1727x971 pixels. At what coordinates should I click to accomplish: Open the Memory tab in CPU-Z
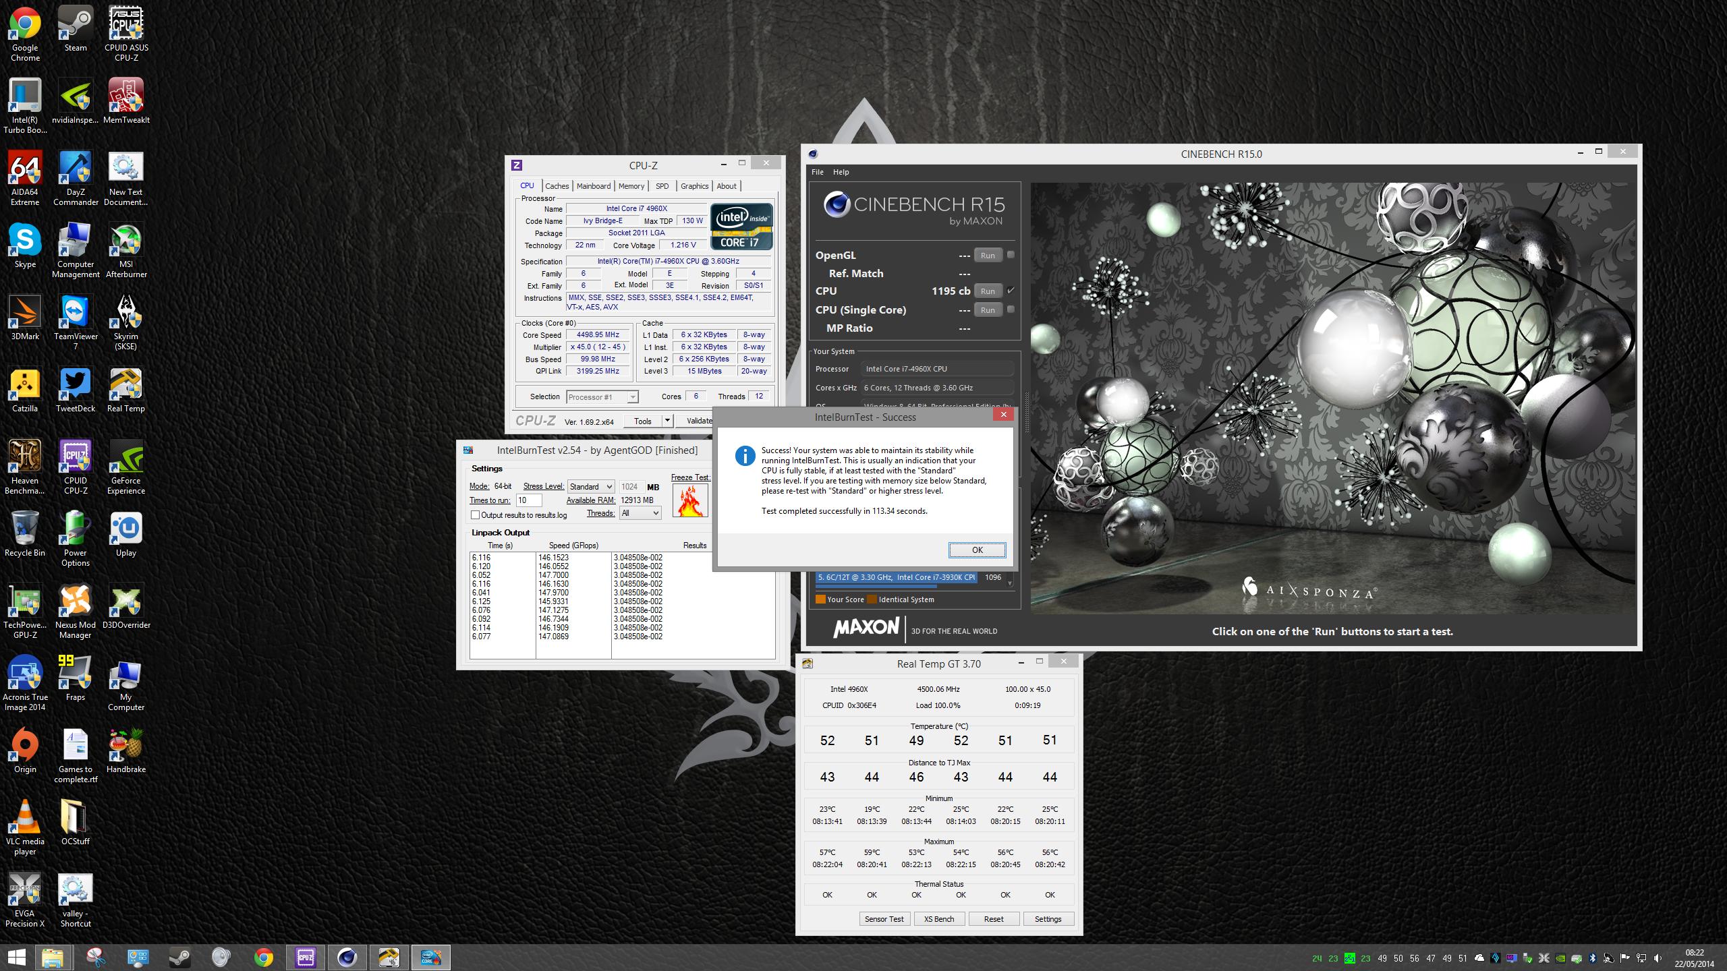pos(631,186)
